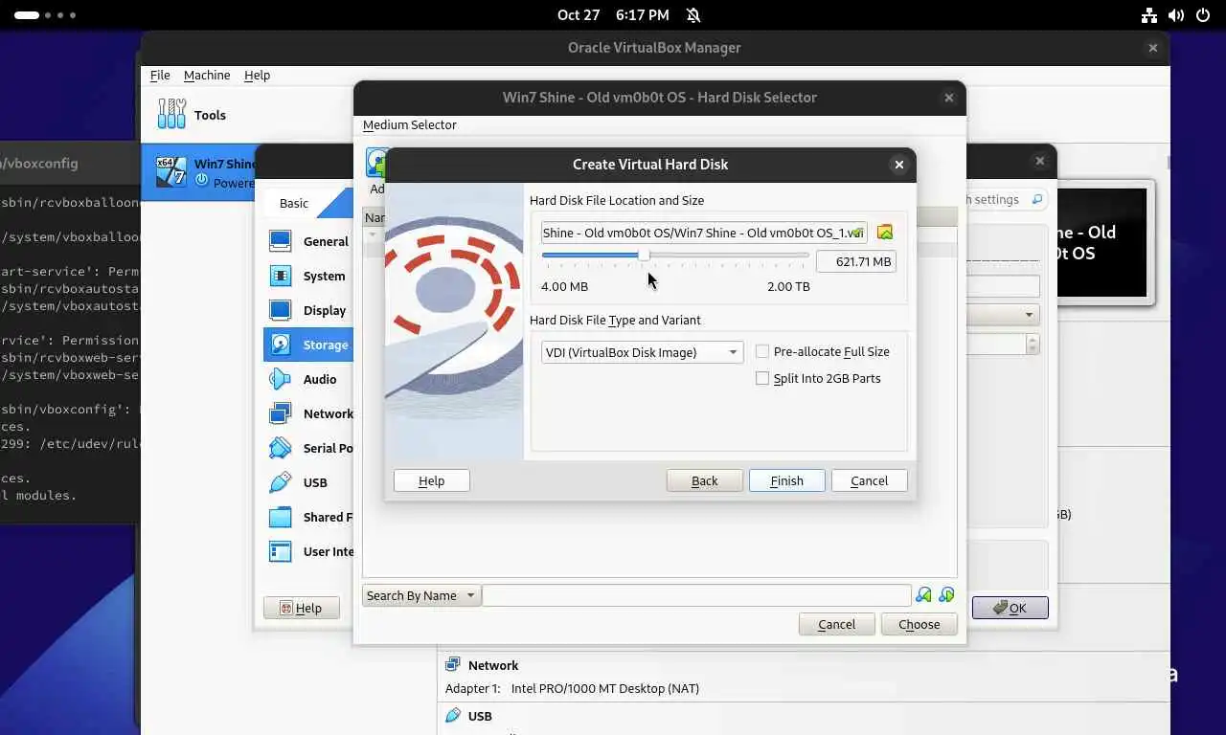
Task: Open the Search By Name dropdown
Action: point(420,595)
